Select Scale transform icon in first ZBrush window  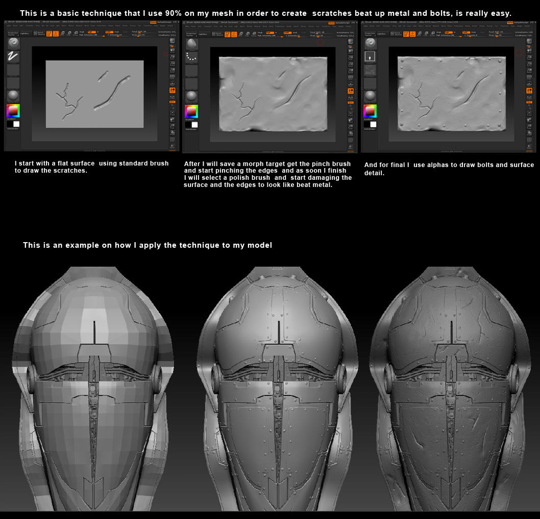pos(69,33)
